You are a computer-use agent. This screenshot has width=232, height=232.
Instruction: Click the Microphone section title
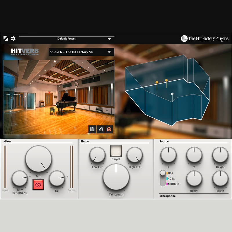[168, 196]
